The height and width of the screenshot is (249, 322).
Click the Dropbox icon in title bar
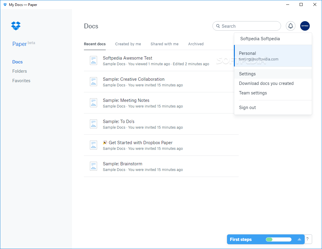[5, 4]
